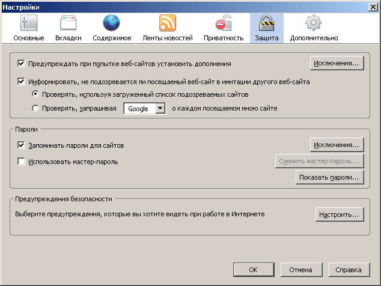Open help via Справка button

pyautogui.click(x=349, y=269)
